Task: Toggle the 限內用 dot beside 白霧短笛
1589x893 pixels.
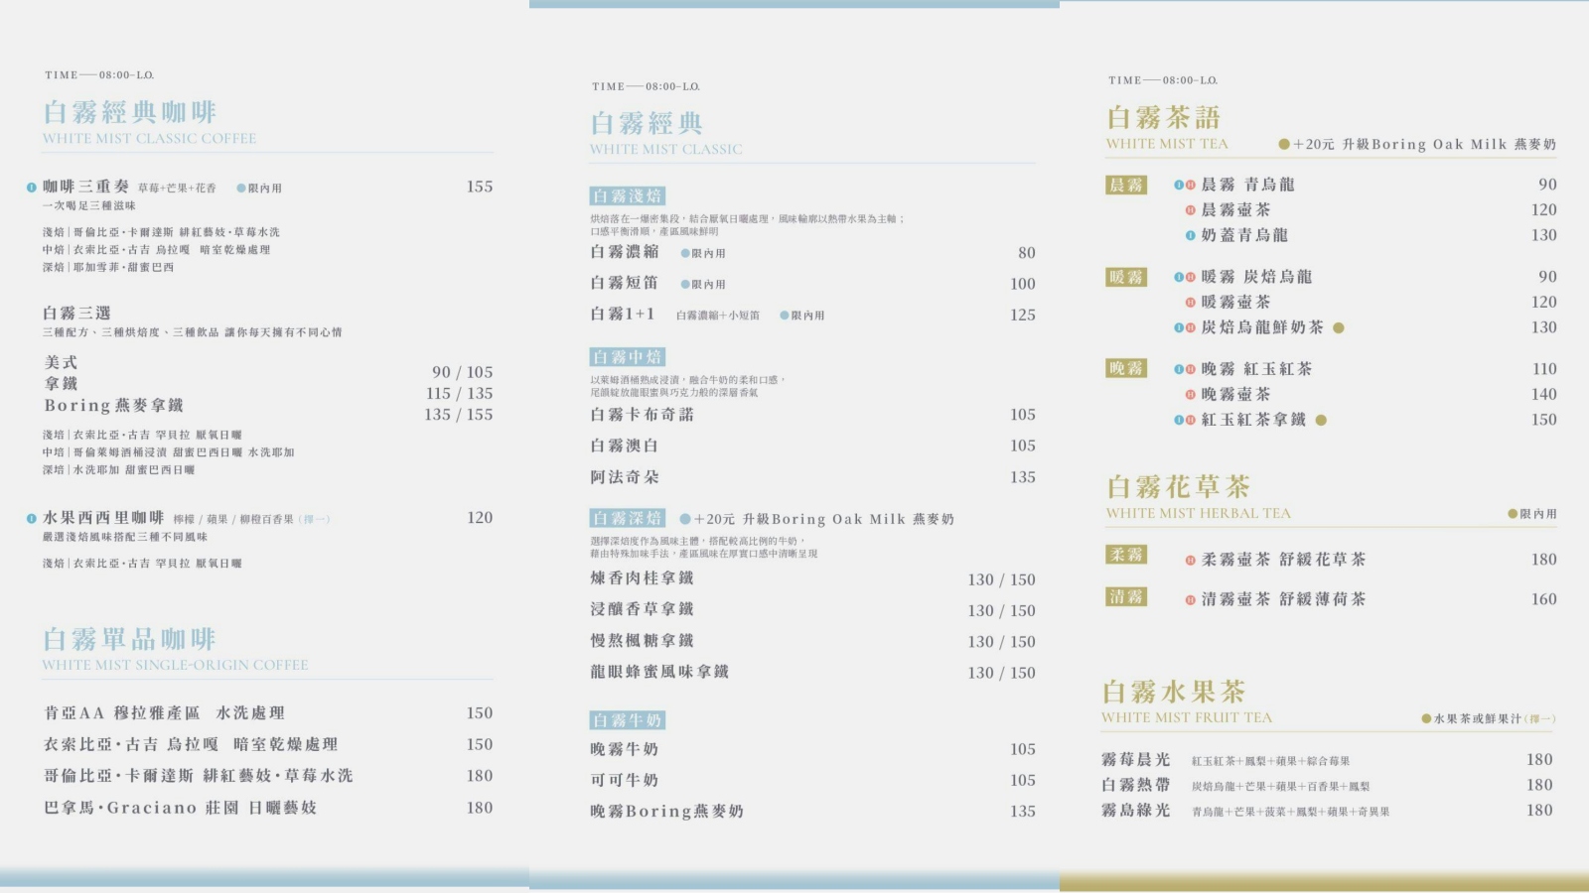Action: [685, 286]
